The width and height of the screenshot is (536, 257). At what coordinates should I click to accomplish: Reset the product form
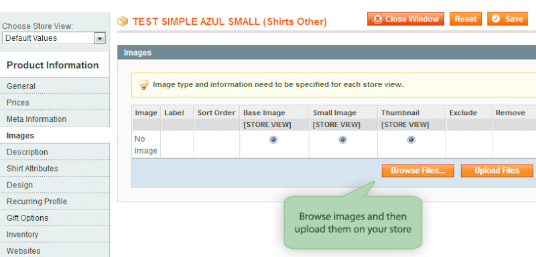click(x=465, y=19)
